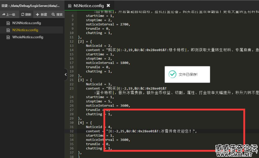Click the content line containing 冰雪传奇欢迎您

141,131
